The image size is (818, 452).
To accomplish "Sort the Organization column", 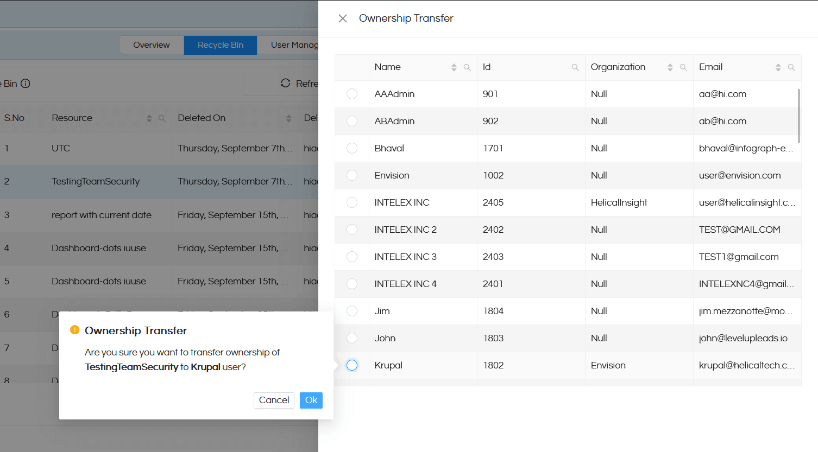I will pos(670,67).
